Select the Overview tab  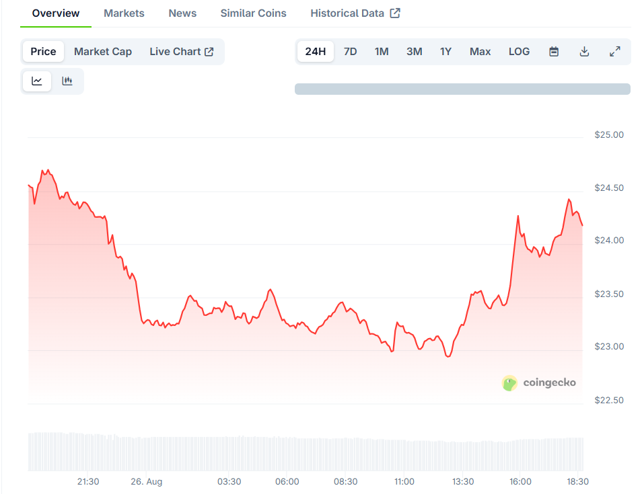56,13
